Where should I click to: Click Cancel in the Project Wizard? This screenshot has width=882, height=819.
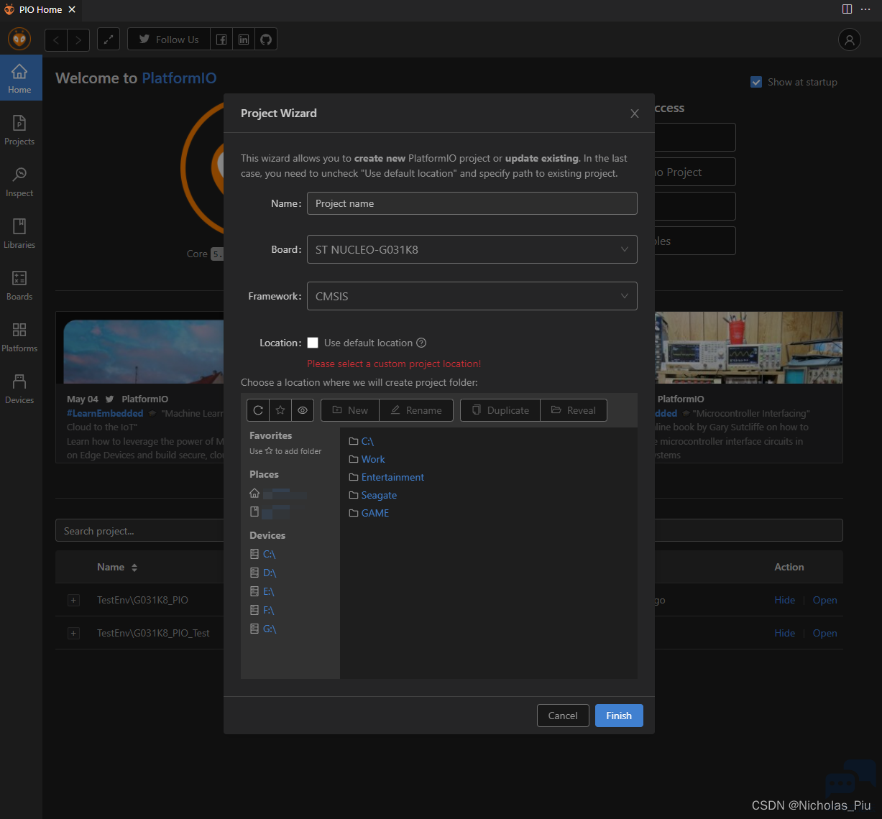click(563, 716)
